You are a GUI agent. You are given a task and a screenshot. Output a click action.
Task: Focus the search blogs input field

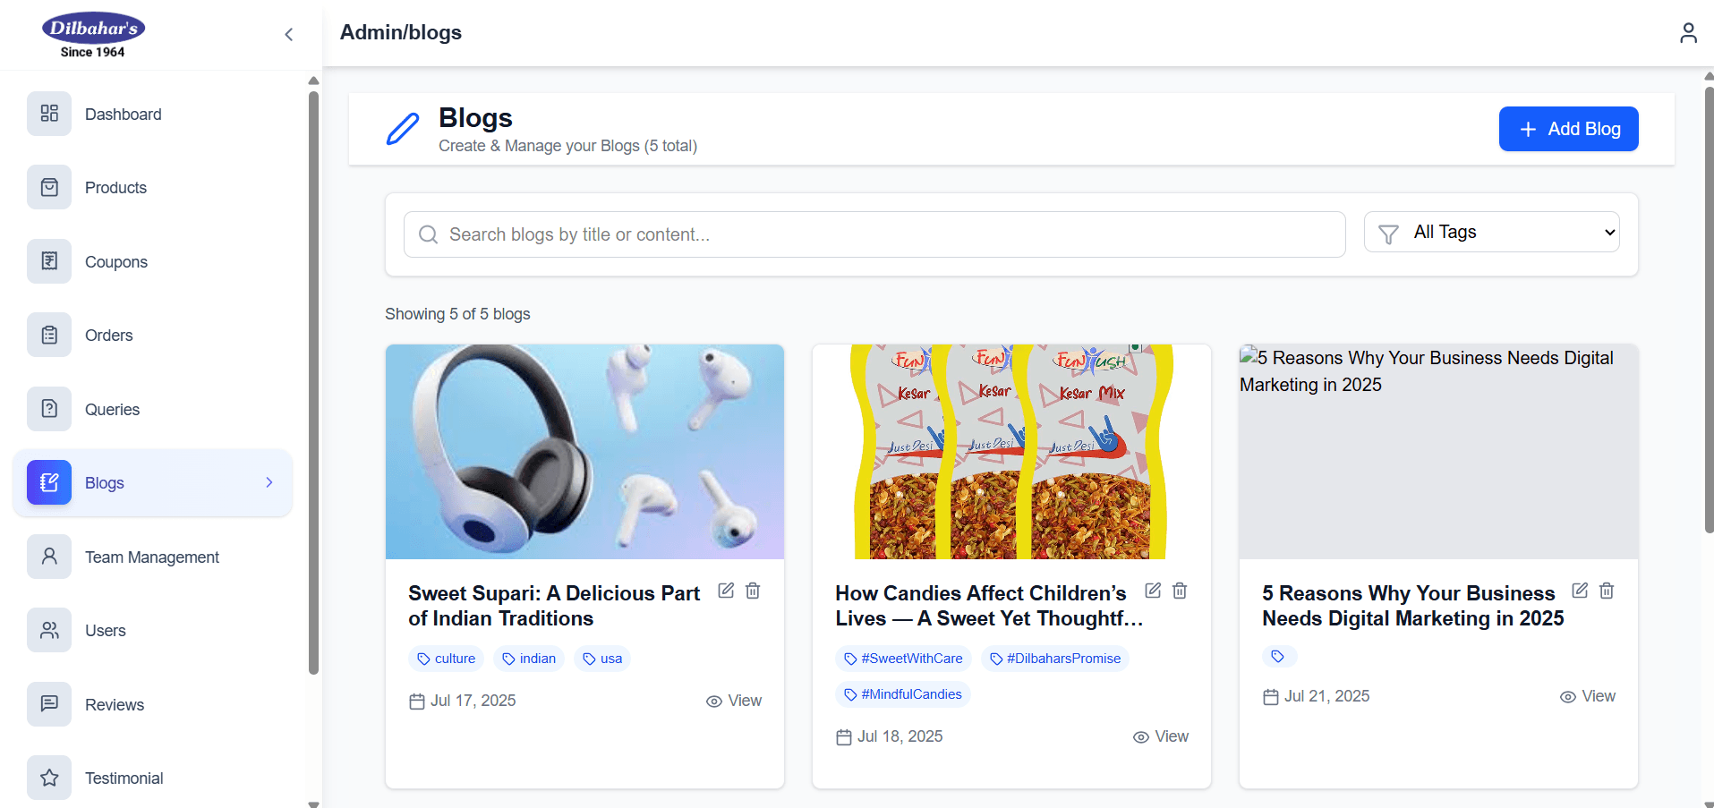tap(874, 234)
